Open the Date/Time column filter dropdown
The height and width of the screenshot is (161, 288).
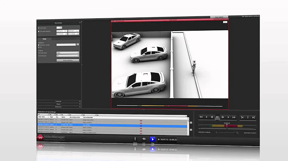pos(43,115)
